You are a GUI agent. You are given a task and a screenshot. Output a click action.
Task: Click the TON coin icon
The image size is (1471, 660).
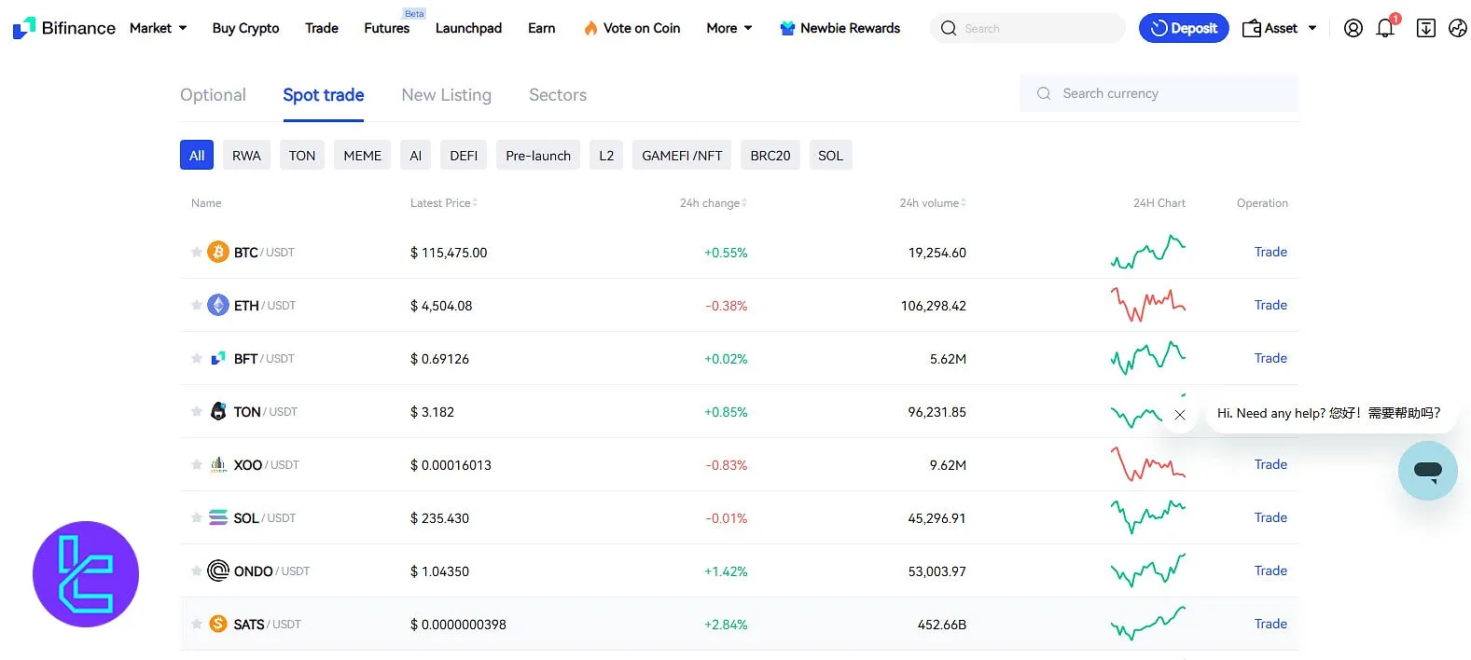click(x=218, y=411)
